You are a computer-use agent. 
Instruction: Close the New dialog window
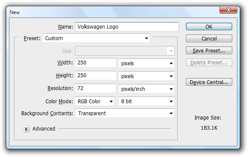(228, 10)
